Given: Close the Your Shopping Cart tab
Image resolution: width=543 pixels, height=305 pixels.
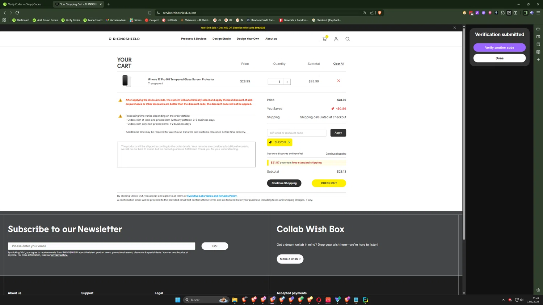Looking at the screenshot, I should click(x=101, y=4).
